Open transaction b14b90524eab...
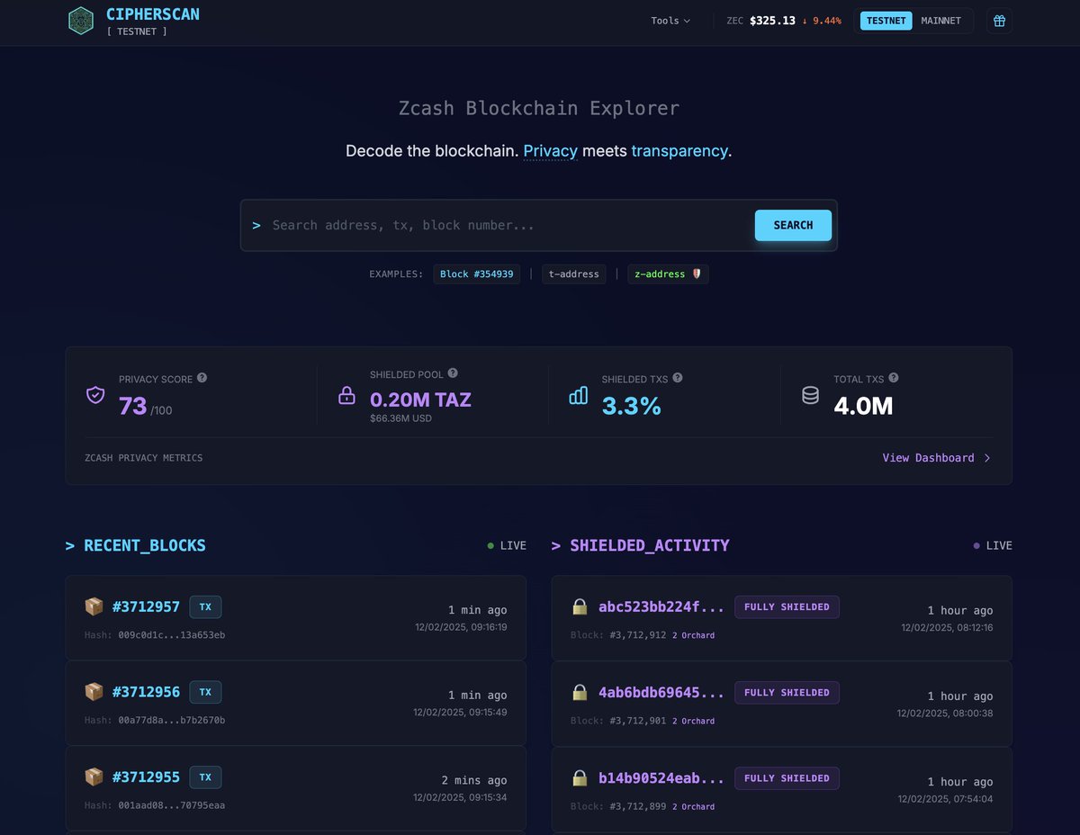The image size is (1080, 835). (x=661, y=777)
